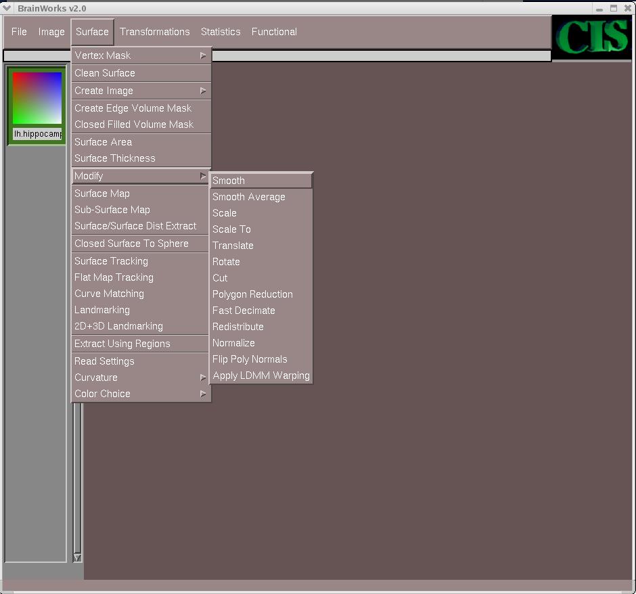Select Create Edge Volume Mask
Screen dimensions: 636x594
point(141,108)
